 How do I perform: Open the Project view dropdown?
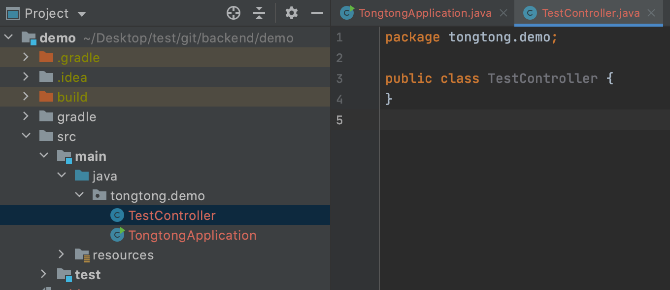click(82, 14)
